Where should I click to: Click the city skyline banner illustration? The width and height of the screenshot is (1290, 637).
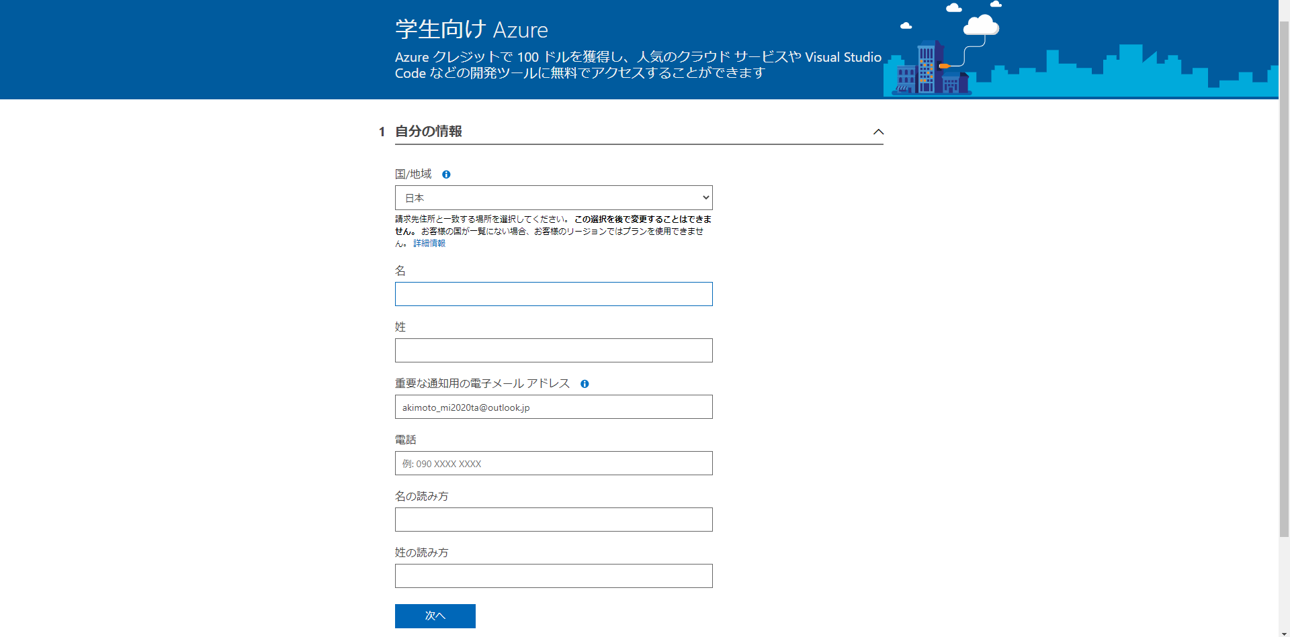pyautogui.click(x=1081, y=50)
